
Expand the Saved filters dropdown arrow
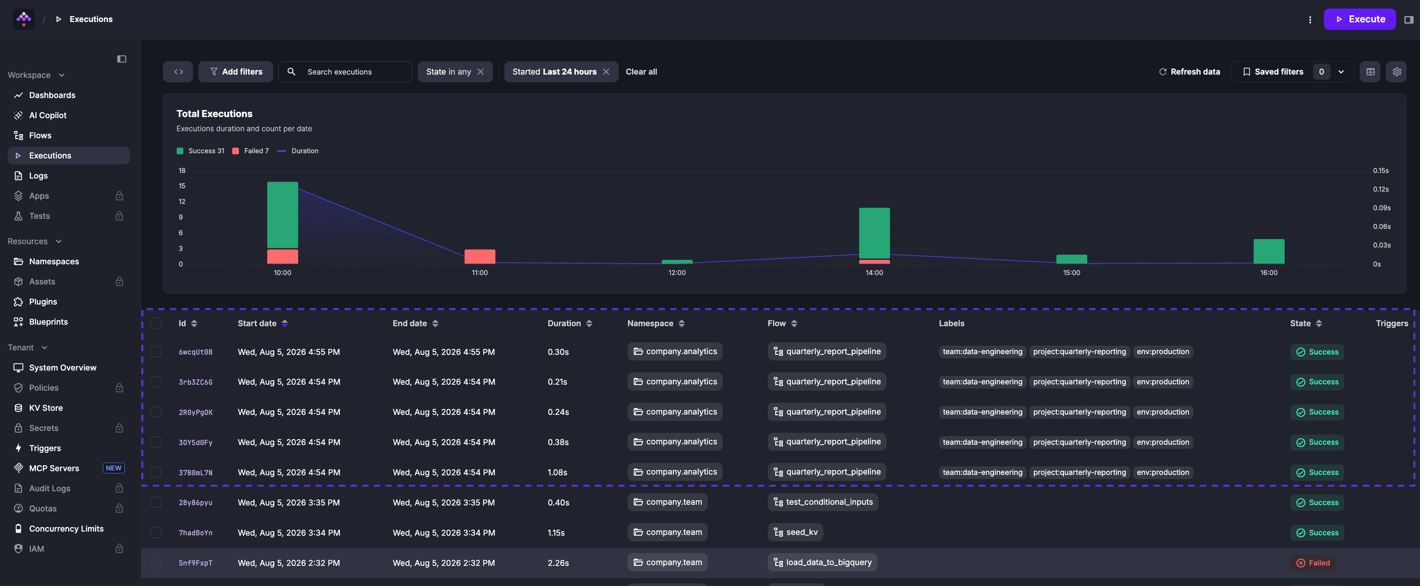click(1341, 72)
